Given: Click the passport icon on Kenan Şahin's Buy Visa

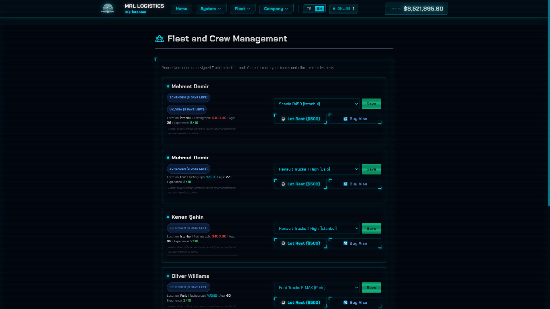Looking at the screenshot, I should [345, 243].
